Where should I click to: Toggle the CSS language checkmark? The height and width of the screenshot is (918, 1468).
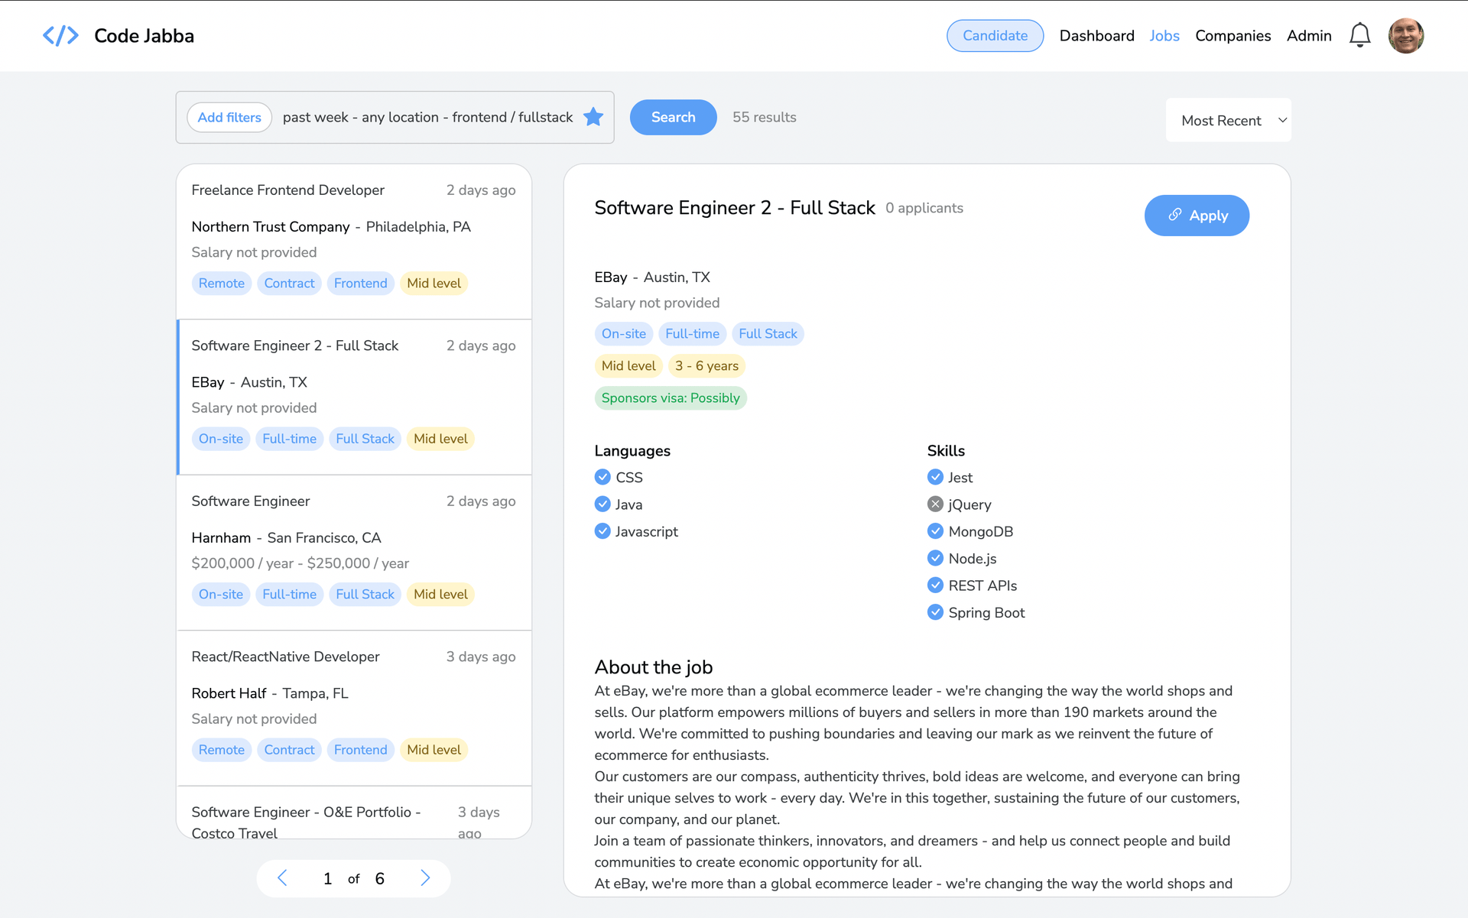coord(602,478)
